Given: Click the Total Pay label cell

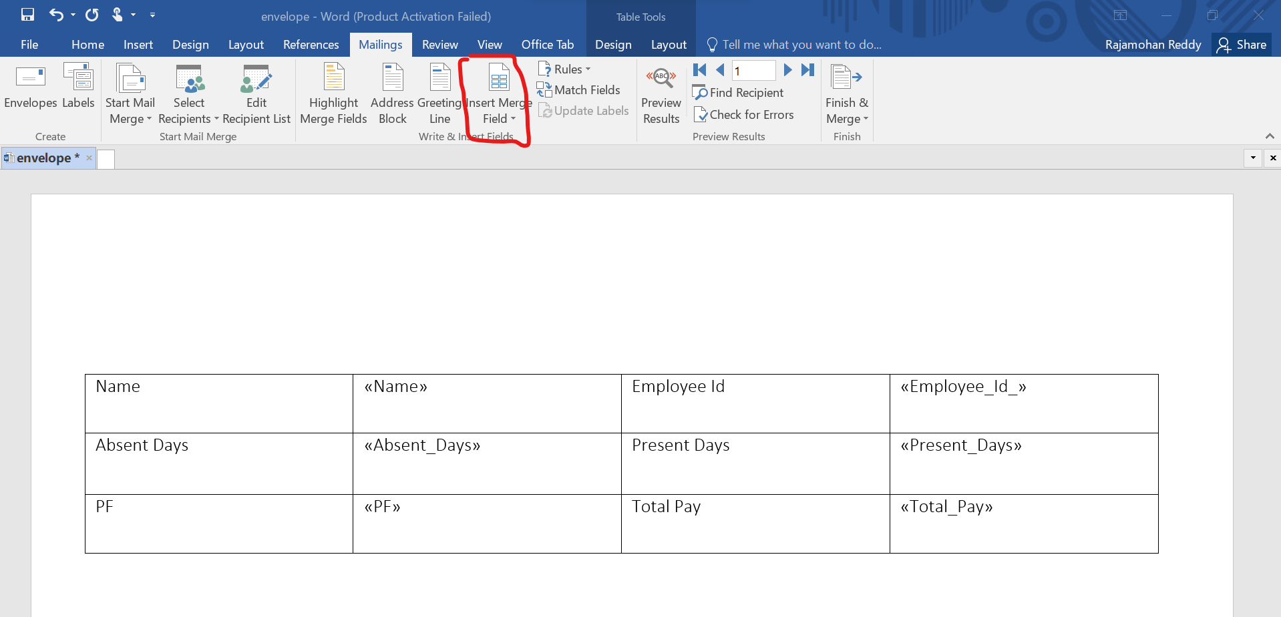Looking at the screenshot, I should (755, 524).
